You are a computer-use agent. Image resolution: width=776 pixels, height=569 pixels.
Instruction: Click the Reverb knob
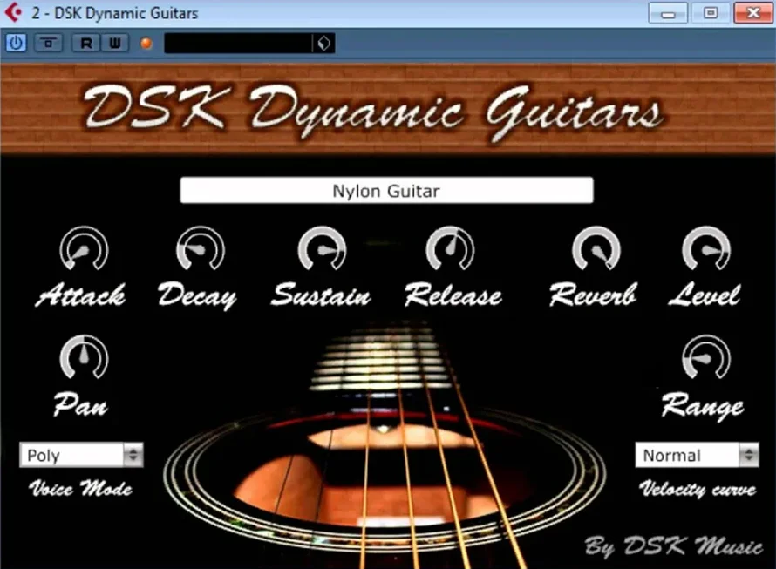pos(596,249)
